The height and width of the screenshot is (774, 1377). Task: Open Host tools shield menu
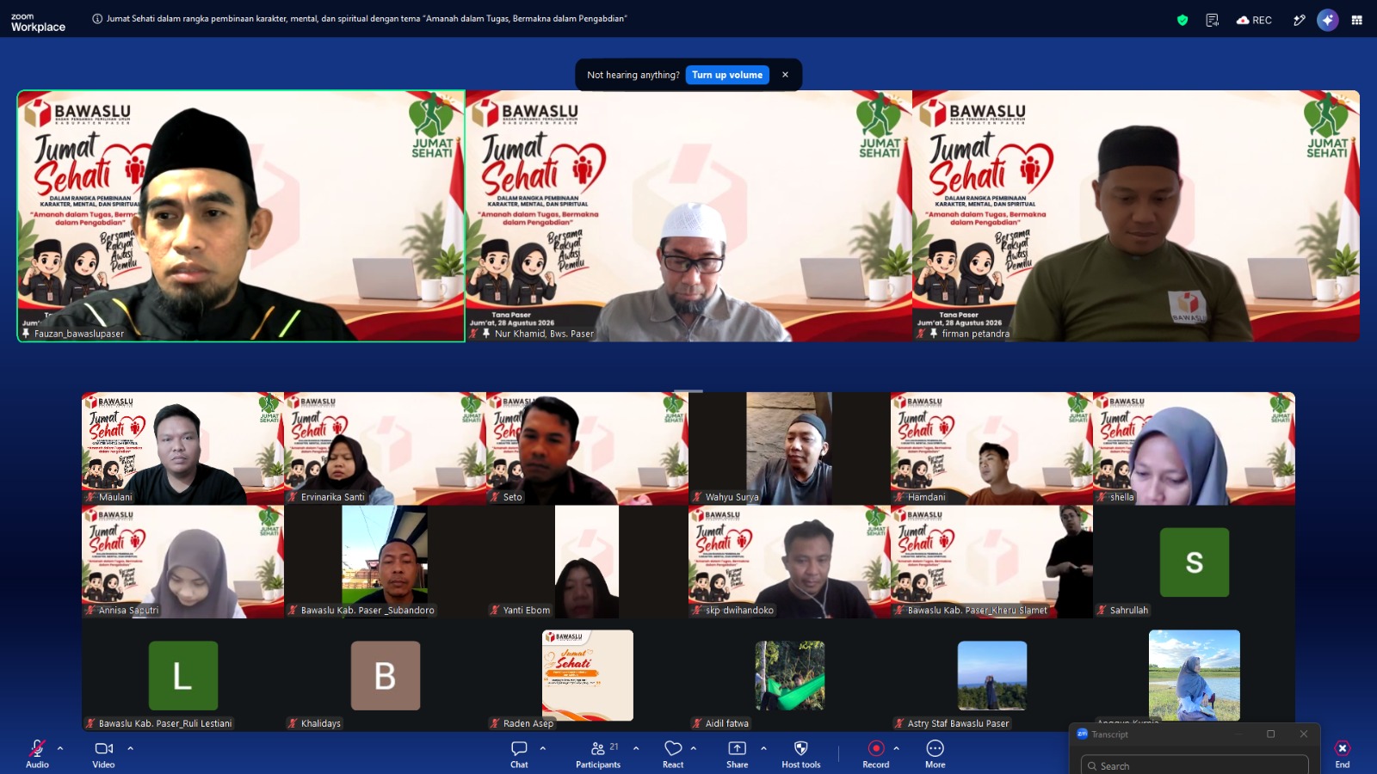[x=801, y=752]
